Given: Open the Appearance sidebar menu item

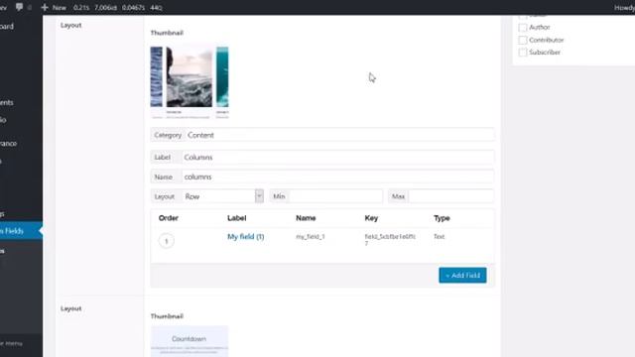Looking at the screenshot, I should [8, 144].
